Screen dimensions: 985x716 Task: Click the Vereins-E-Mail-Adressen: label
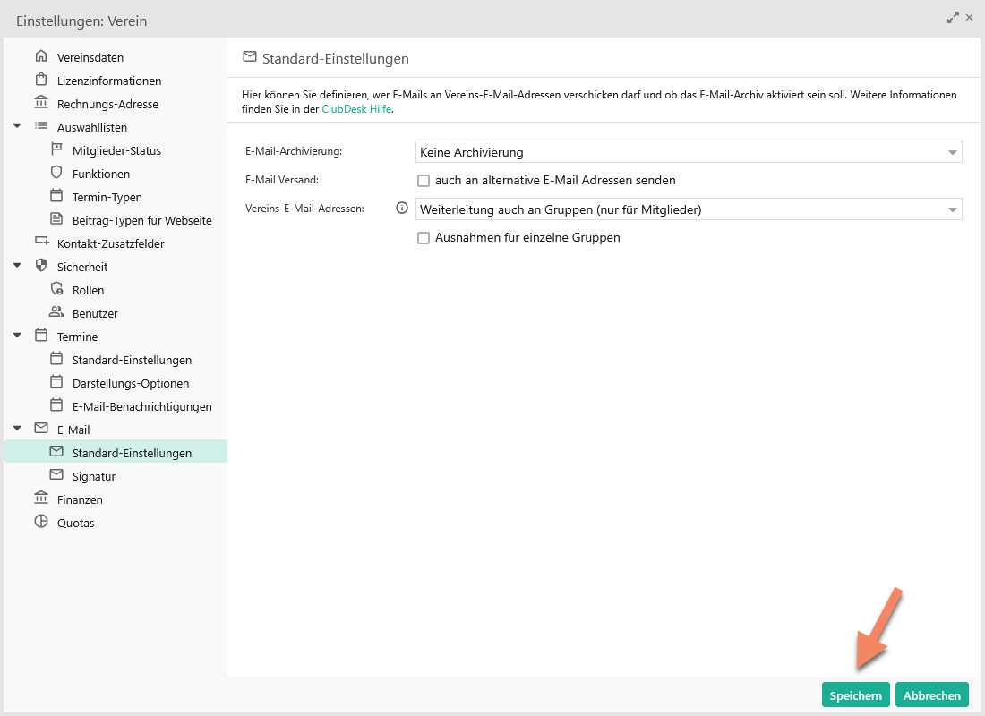click(304, 209)
